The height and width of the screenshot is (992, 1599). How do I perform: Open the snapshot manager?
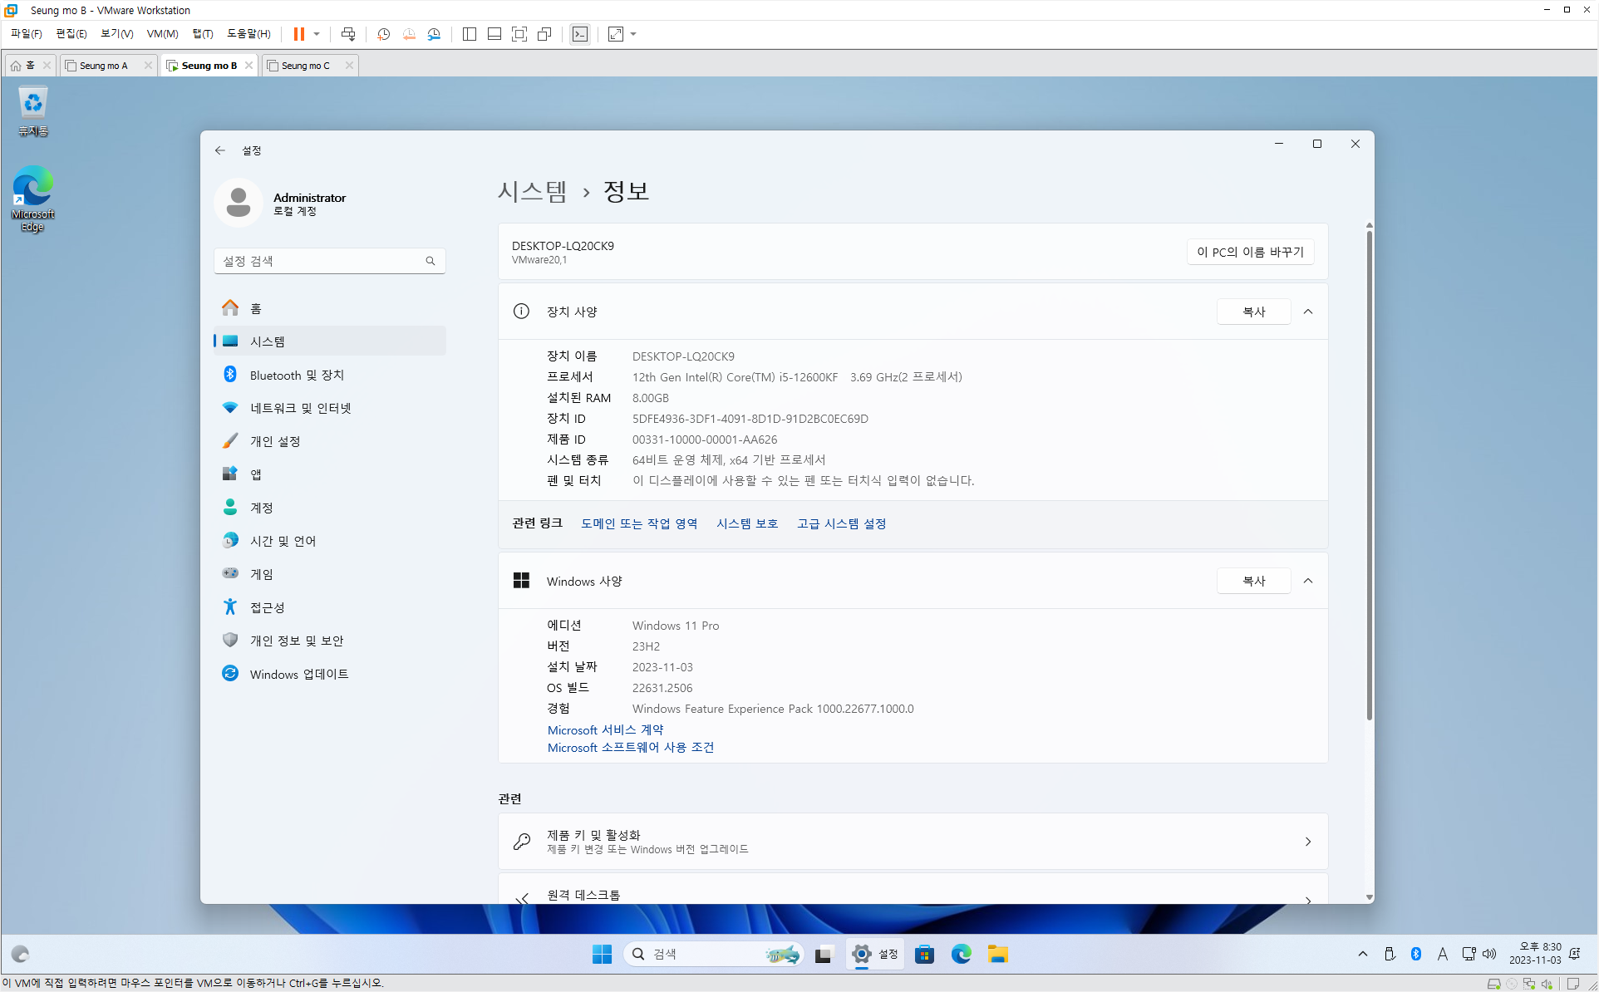click(434, 34)
